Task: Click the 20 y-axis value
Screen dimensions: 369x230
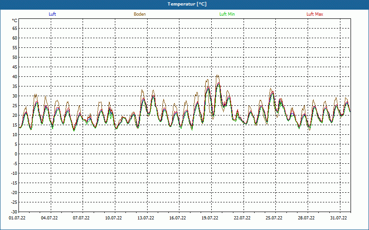Action: tap(15, 115)
